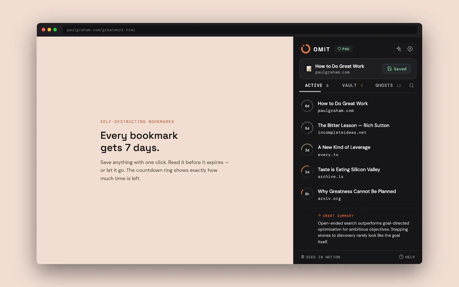Click the sparkle AI icon button
459x287 pixels.
pyautogui.click(x=399, y=49)
